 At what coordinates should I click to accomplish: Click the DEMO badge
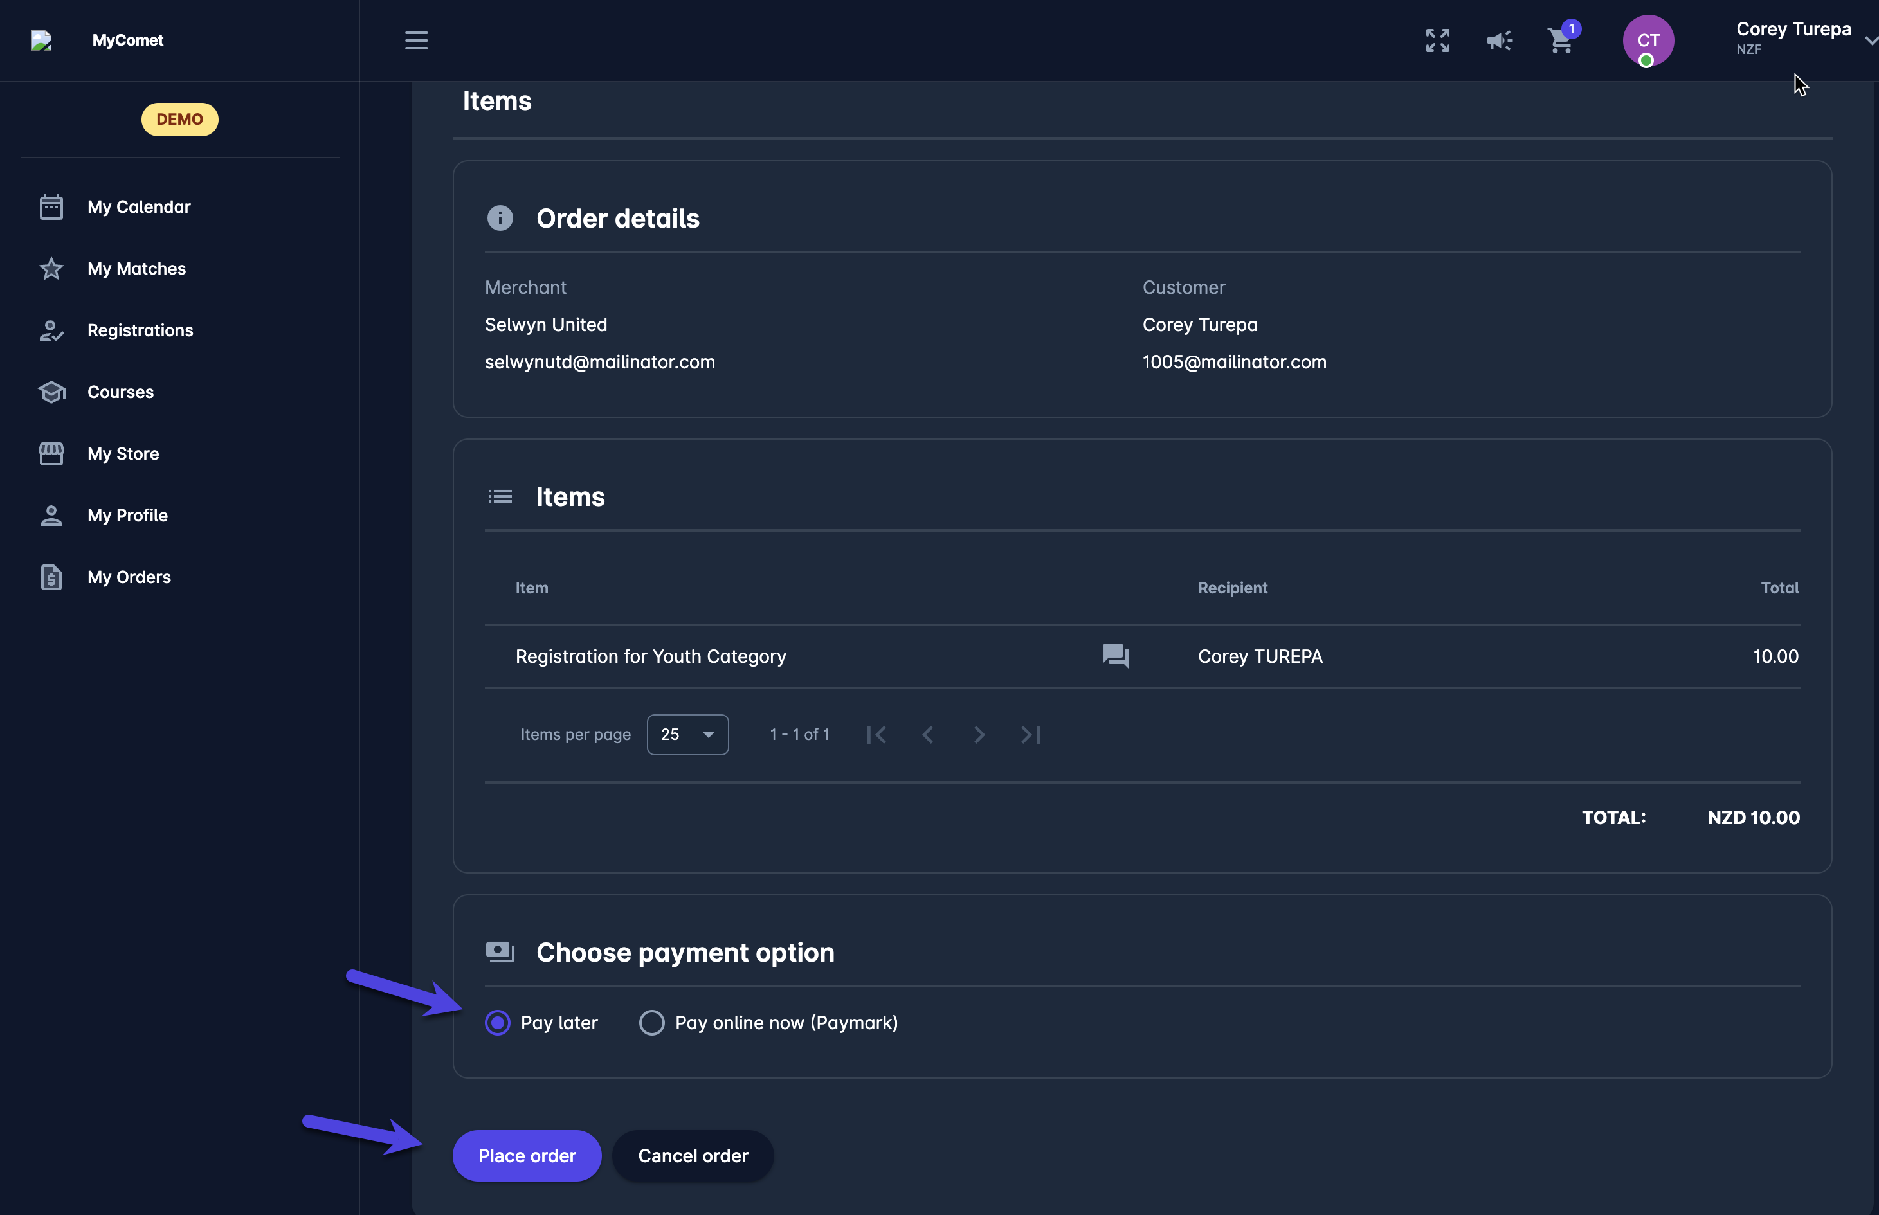point(180,119)
